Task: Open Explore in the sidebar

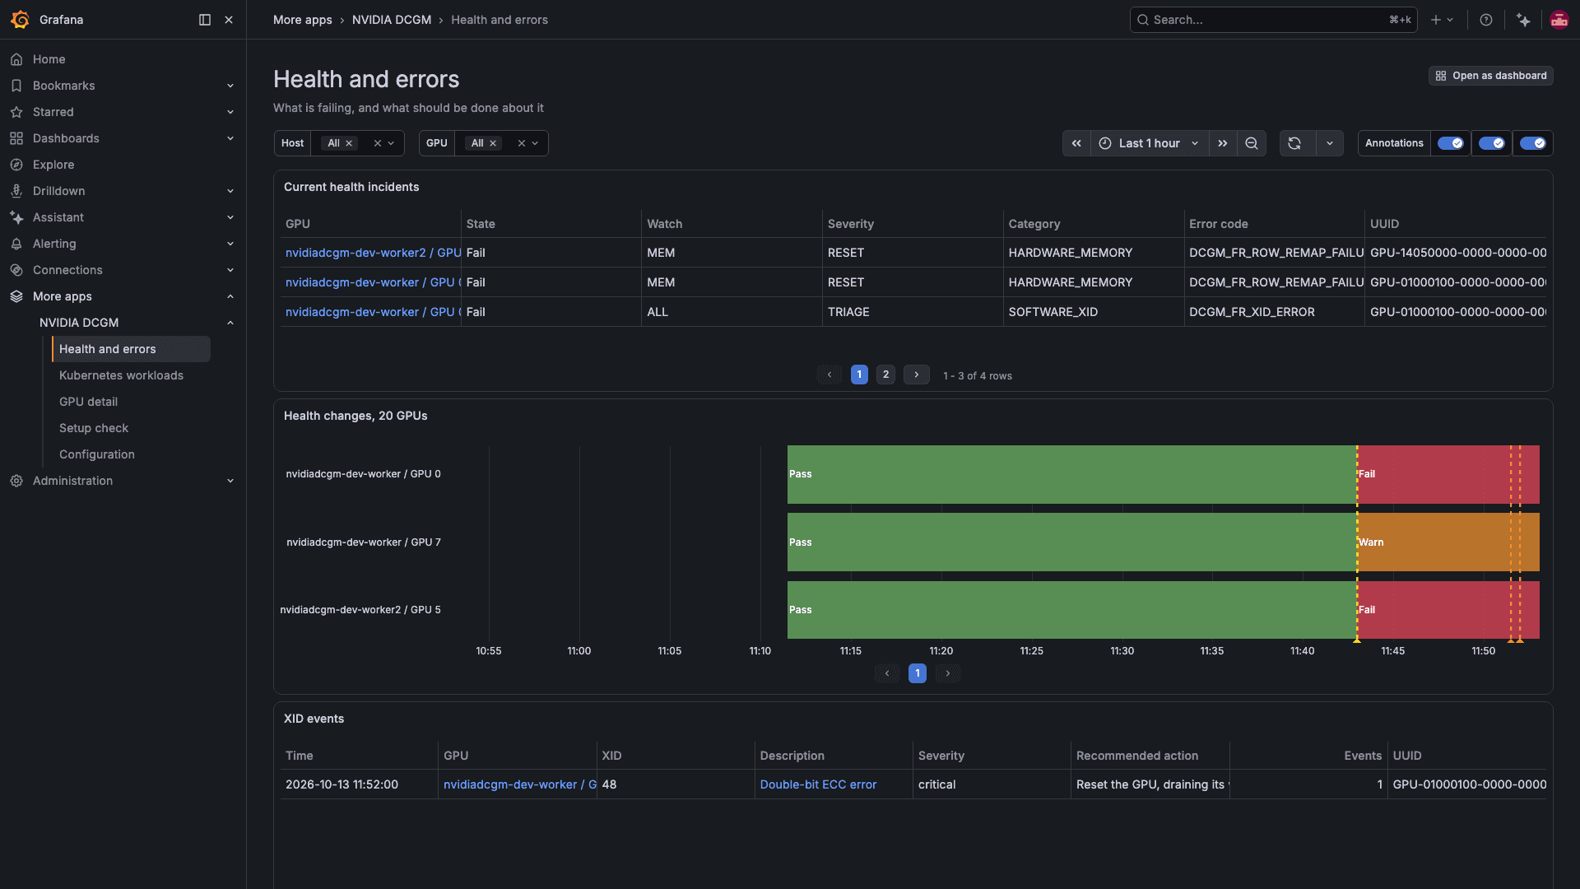Action: (x=53, y=165)
